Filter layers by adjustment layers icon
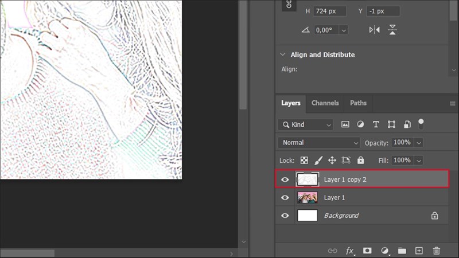The width and height of the screenshot is (459, 258). (x=360, y=124)
